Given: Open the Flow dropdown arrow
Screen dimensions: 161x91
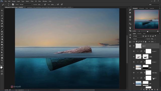Looking at the screenshot, I should [x=55, y=5].
